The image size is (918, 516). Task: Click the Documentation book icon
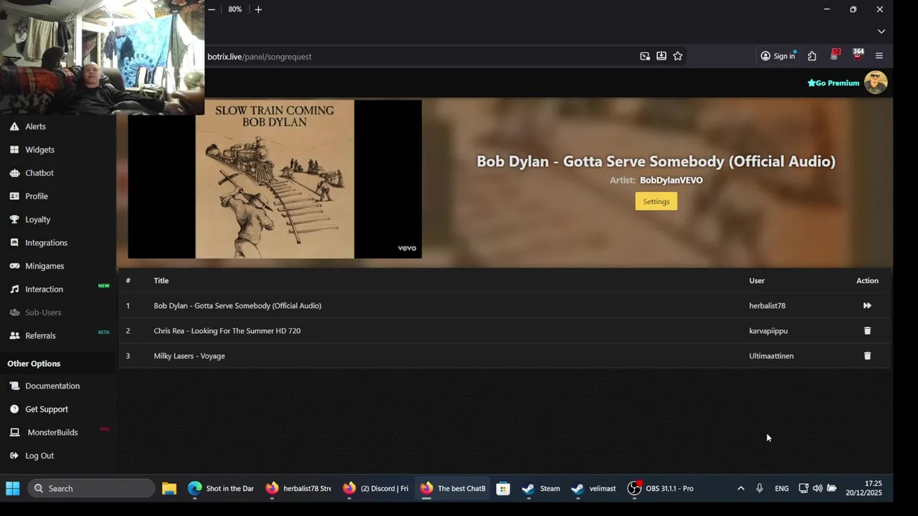[14, 386]
